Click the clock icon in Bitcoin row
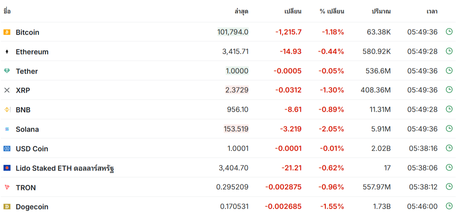458x213 pixels. [x=449, y=32]
